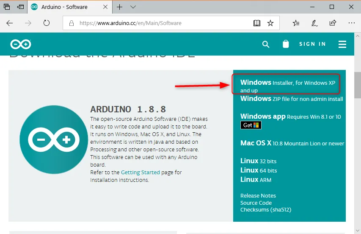Image resolution: width=361 pixels, height=234 pixels.
Task: Click the add notes pen icon
Action: (x=314, y=23)
